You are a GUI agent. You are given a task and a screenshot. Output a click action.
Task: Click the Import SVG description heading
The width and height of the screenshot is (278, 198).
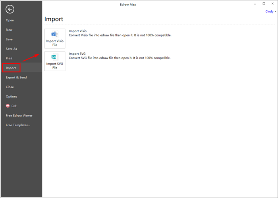coord(77,54)
